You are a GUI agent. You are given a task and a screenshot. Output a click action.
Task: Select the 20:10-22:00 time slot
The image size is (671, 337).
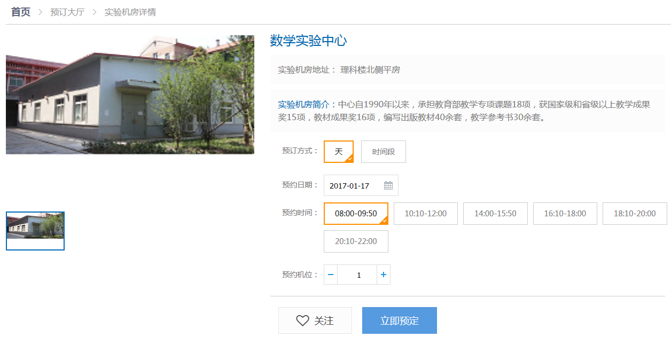[356, 241]
